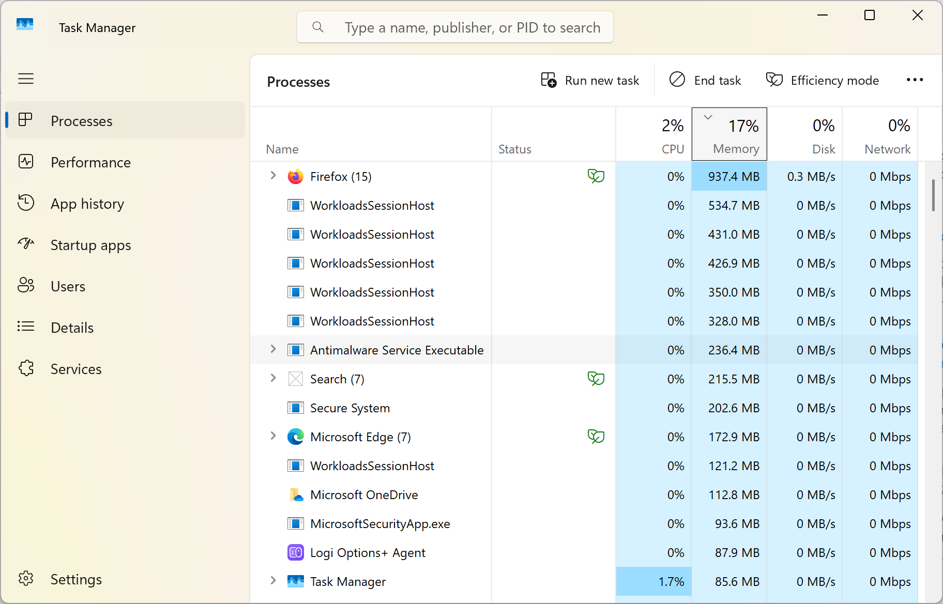The width and height of the screenshot is (943, 604).
Task: Open Task Manager Settings label
Action: 76,579
